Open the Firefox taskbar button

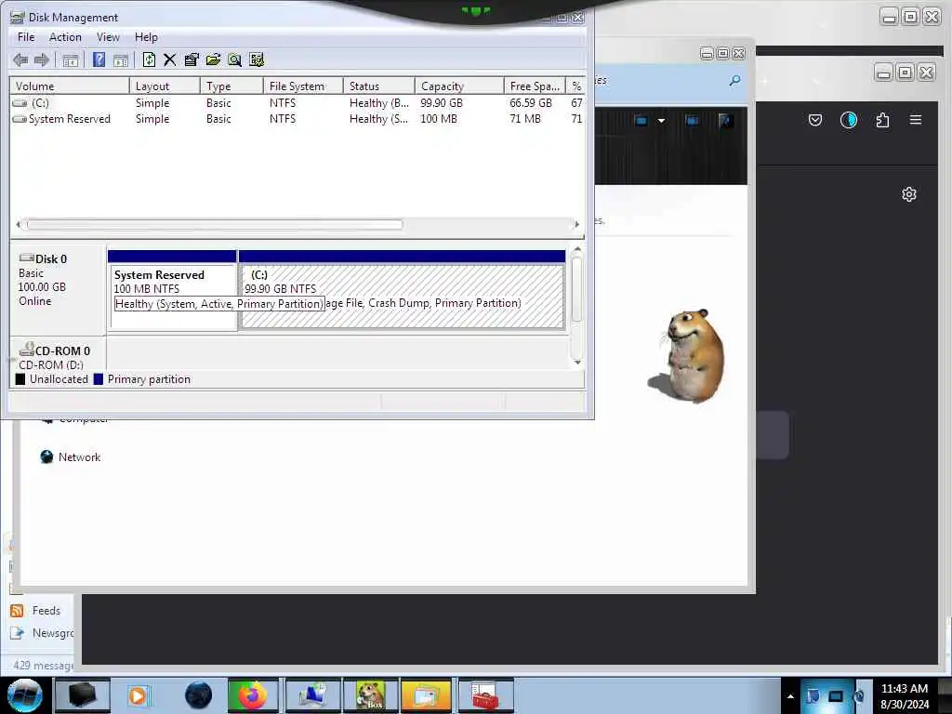tap(253, 695)
